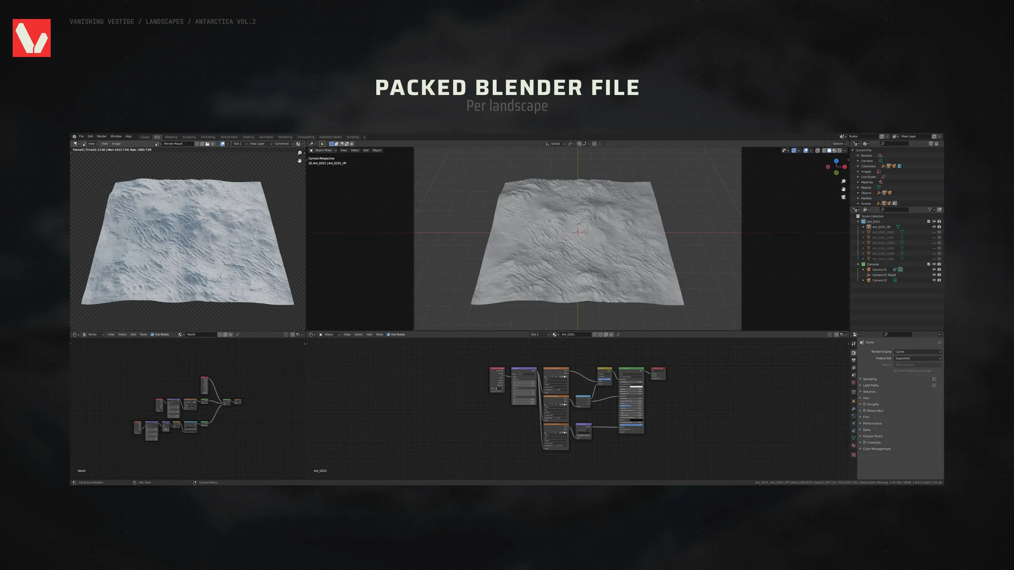Open the Render menu
Screen dimensions: 1014x570
click(102, 137)
